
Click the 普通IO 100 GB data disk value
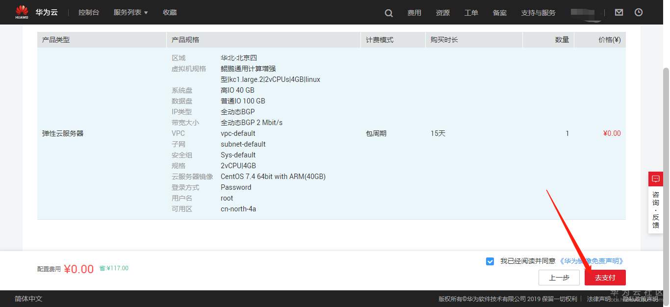coord(243,101)
